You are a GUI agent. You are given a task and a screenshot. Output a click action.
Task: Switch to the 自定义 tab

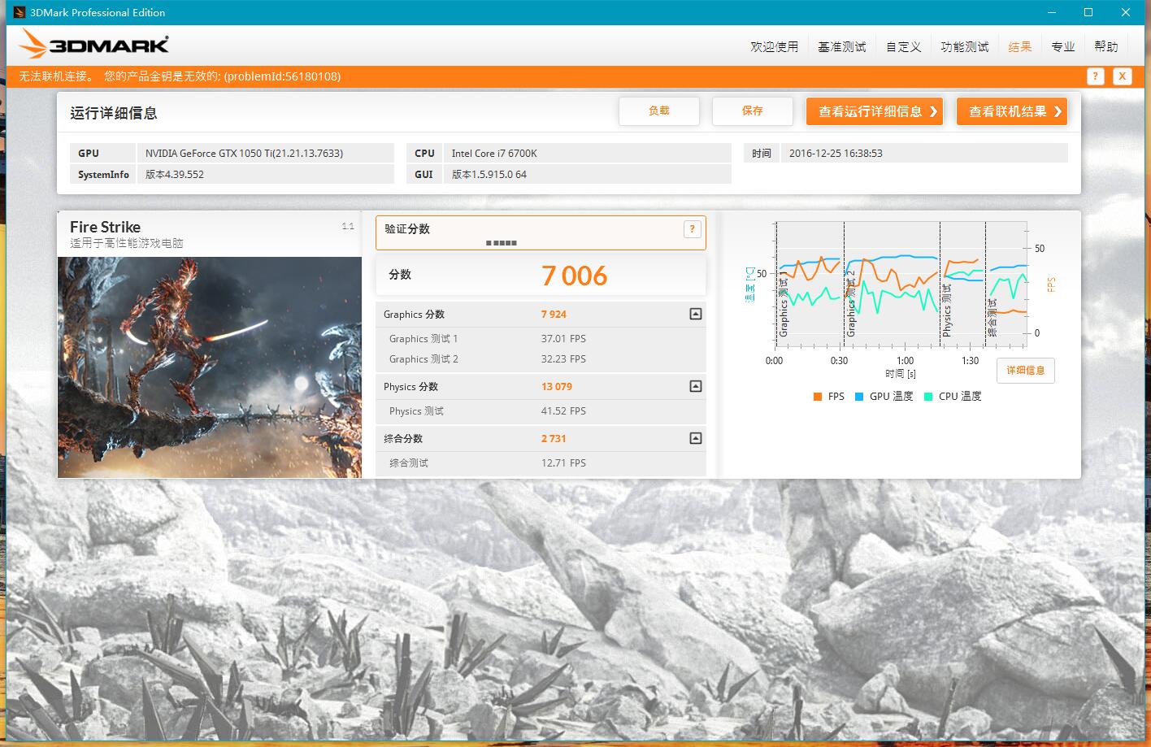pos(902,46)
